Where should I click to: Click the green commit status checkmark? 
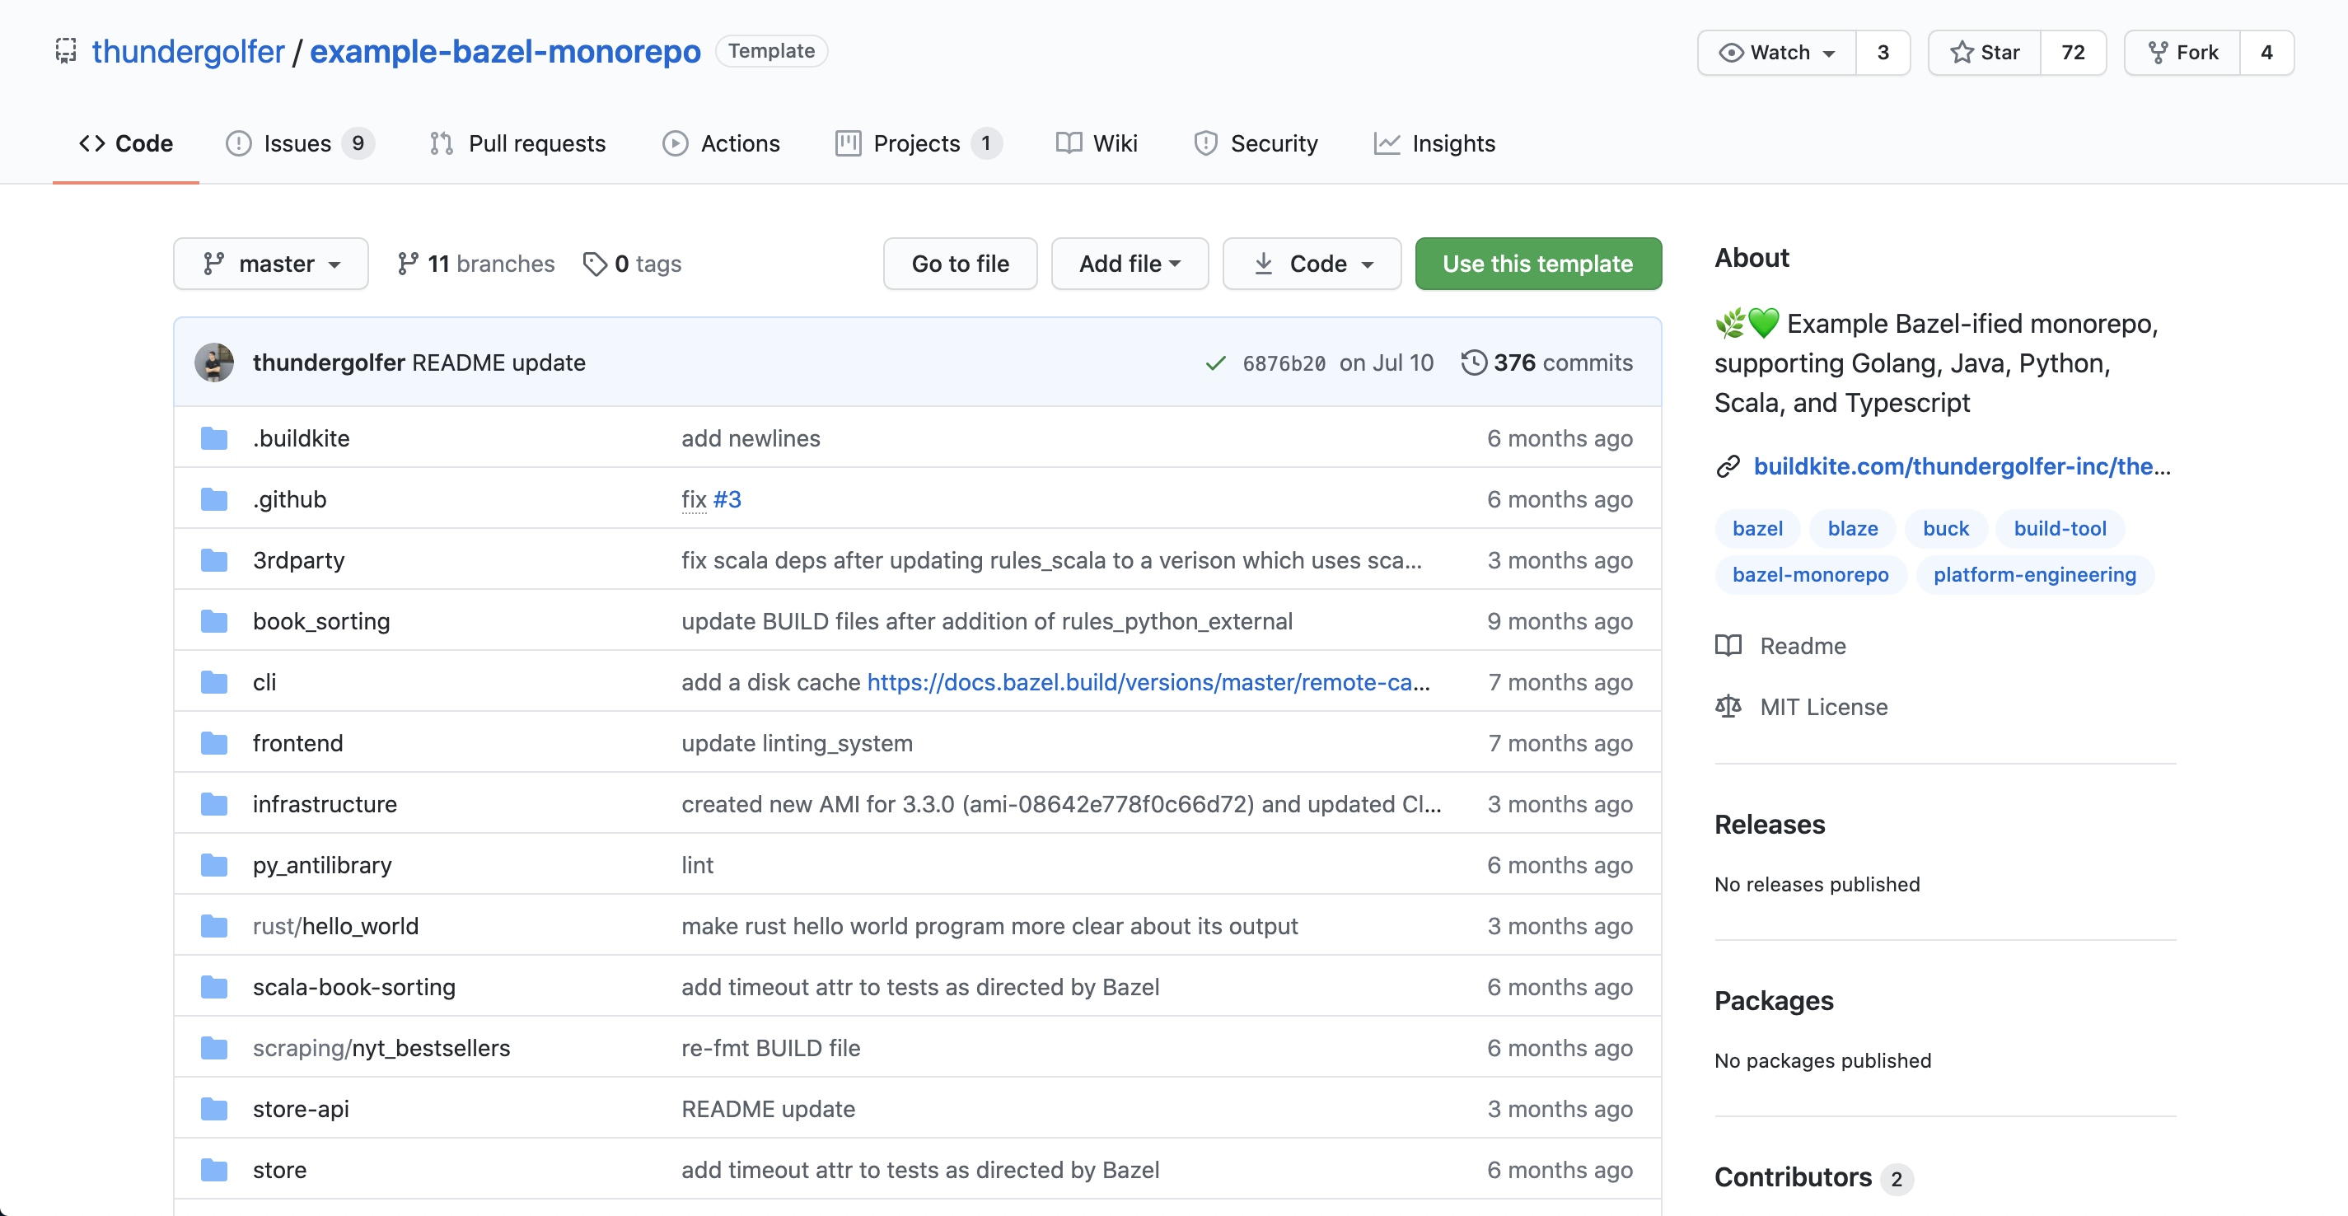click(1215, 362)
